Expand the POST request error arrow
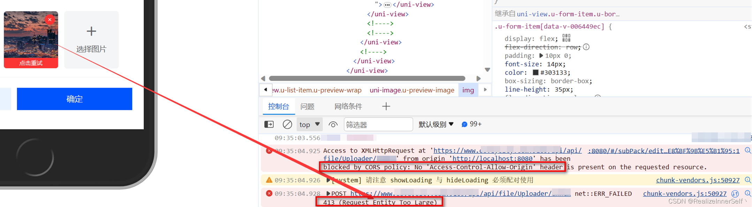This screenshot has height=207, width=752. (328, 193)
